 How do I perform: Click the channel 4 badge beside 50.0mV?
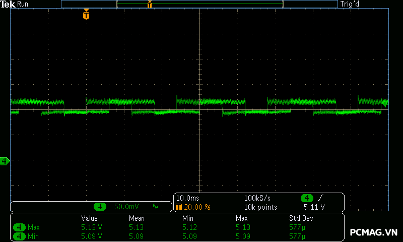tap(100, 207)
